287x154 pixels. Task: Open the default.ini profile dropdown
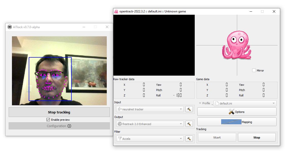tap(245, 103)
